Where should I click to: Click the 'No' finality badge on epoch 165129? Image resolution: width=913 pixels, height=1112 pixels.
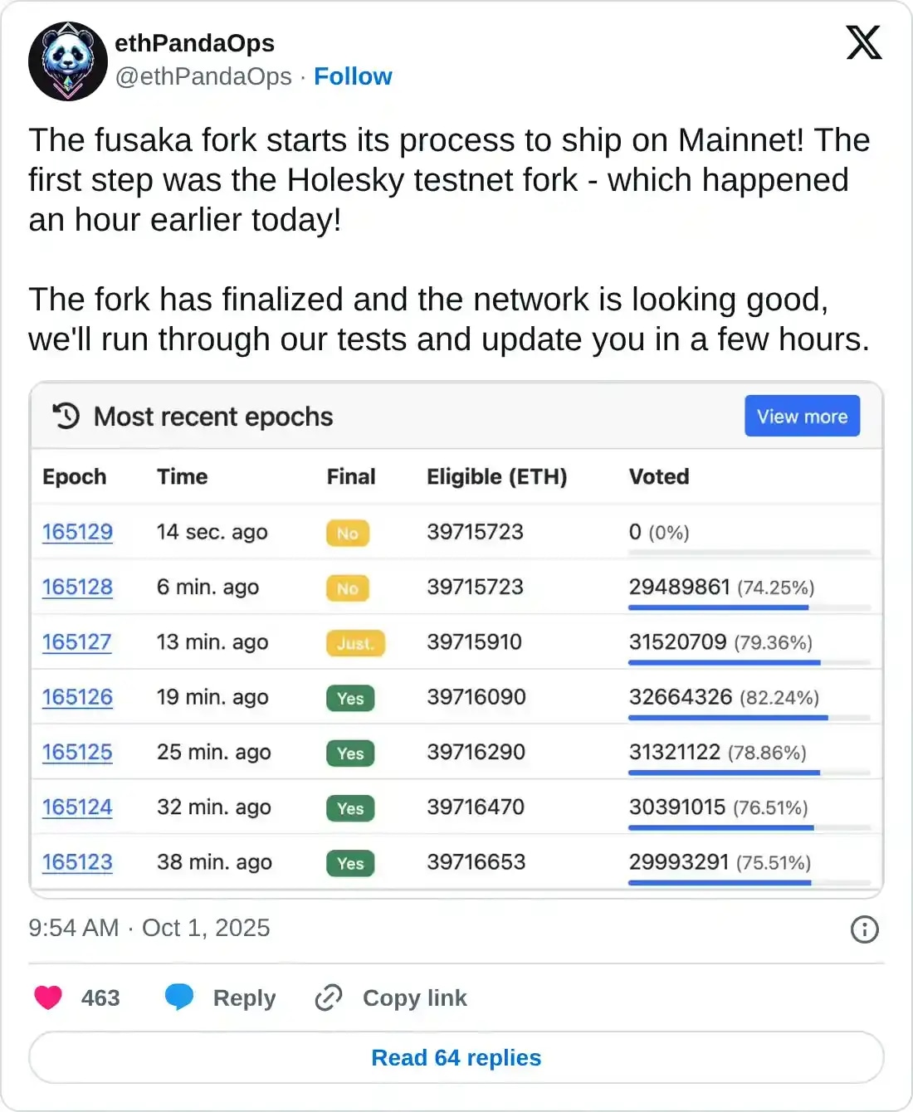tap(347, 533)
